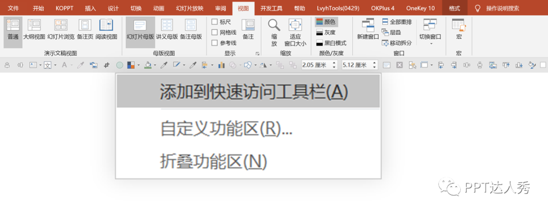Open the Macros (宏) button
This screenshot has height=212, width=548.
click(x=459, y=29)
